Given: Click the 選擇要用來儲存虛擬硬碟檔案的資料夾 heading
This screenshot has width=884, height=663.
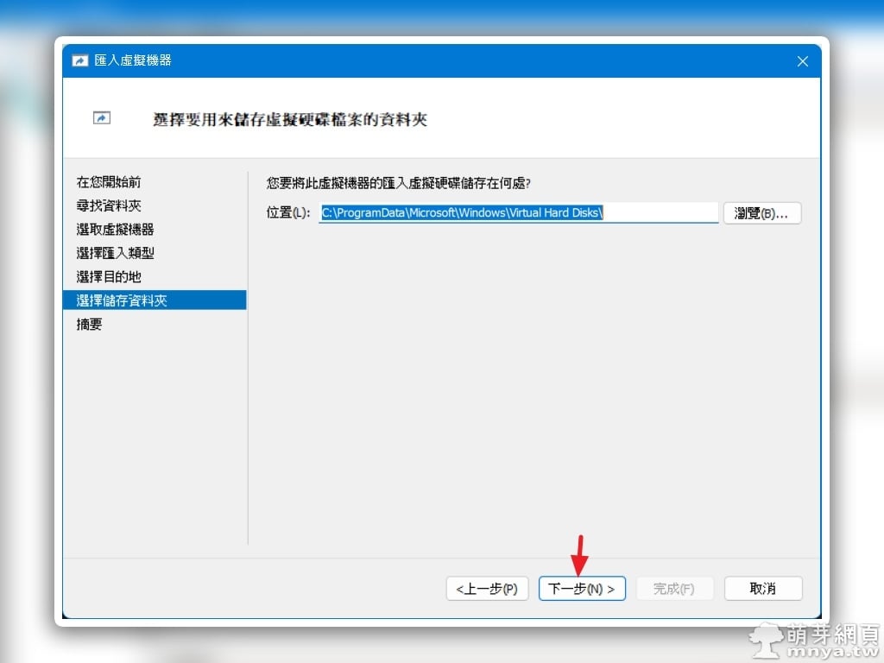Looking at the screenshot, I should 290,120.
